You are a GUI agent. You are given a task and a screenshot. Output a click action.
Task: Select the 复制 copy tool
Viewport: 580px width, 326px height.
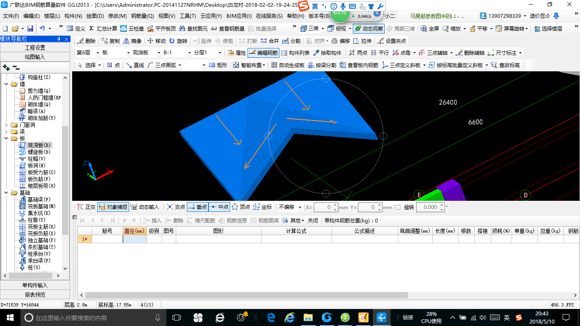110,41
